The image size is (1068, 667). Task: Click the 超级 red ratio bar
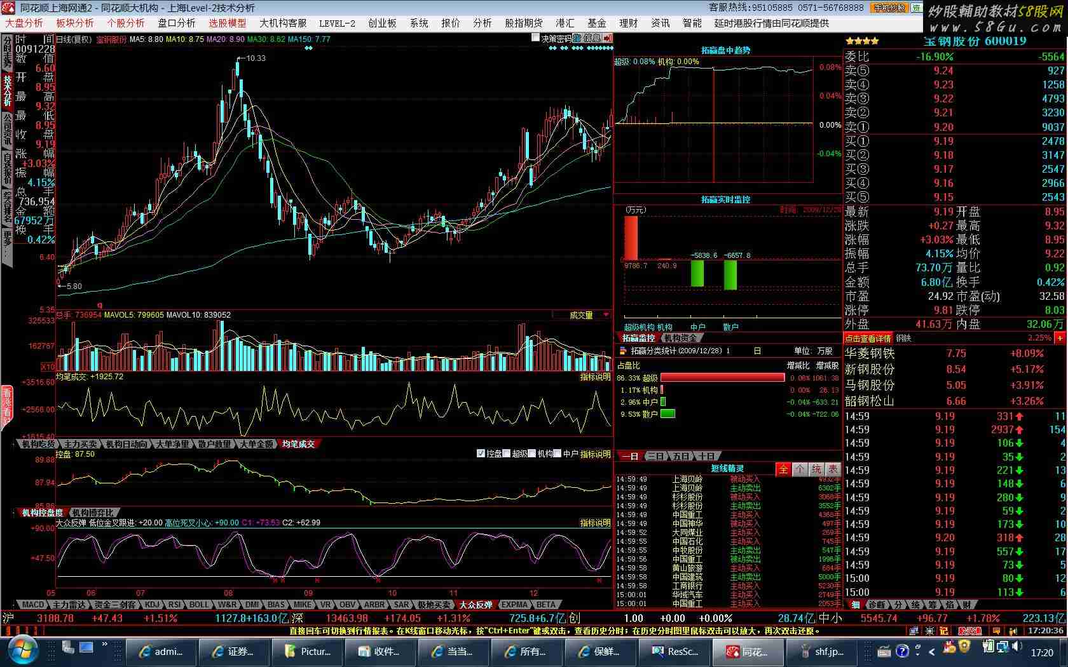point(723,377)
